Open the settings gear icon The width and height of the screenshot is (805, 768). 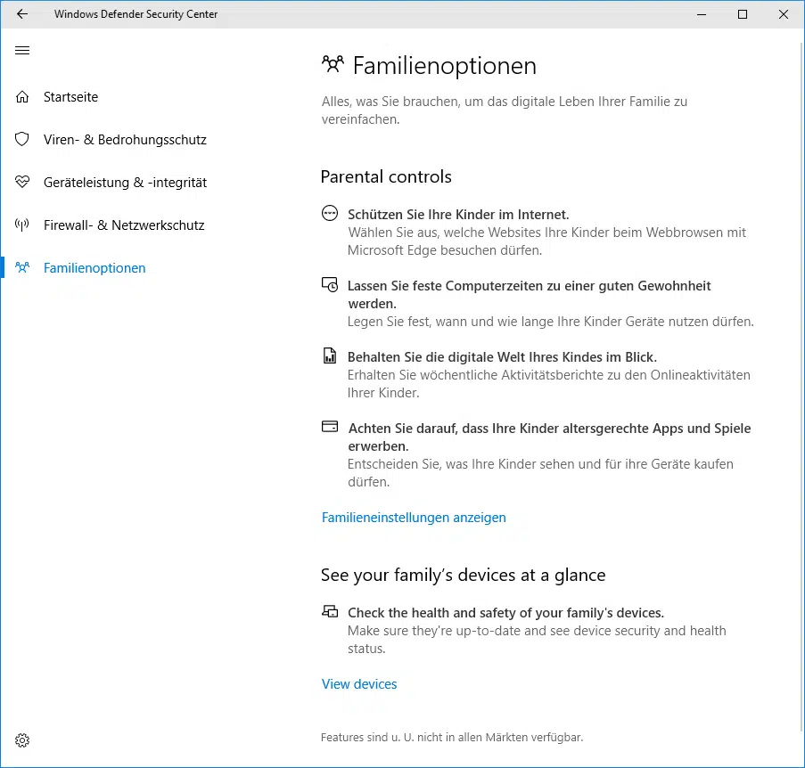click(22, 740)
